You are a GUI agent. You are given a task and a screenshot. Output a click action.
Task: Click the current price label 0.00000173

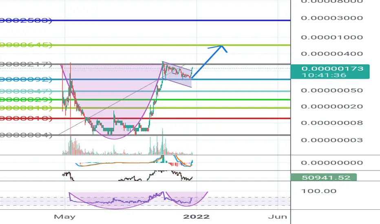pyautogui.click(x=332, y=68)
